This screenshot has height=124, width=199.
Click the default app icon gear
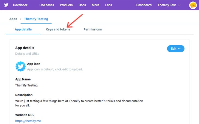20,66
